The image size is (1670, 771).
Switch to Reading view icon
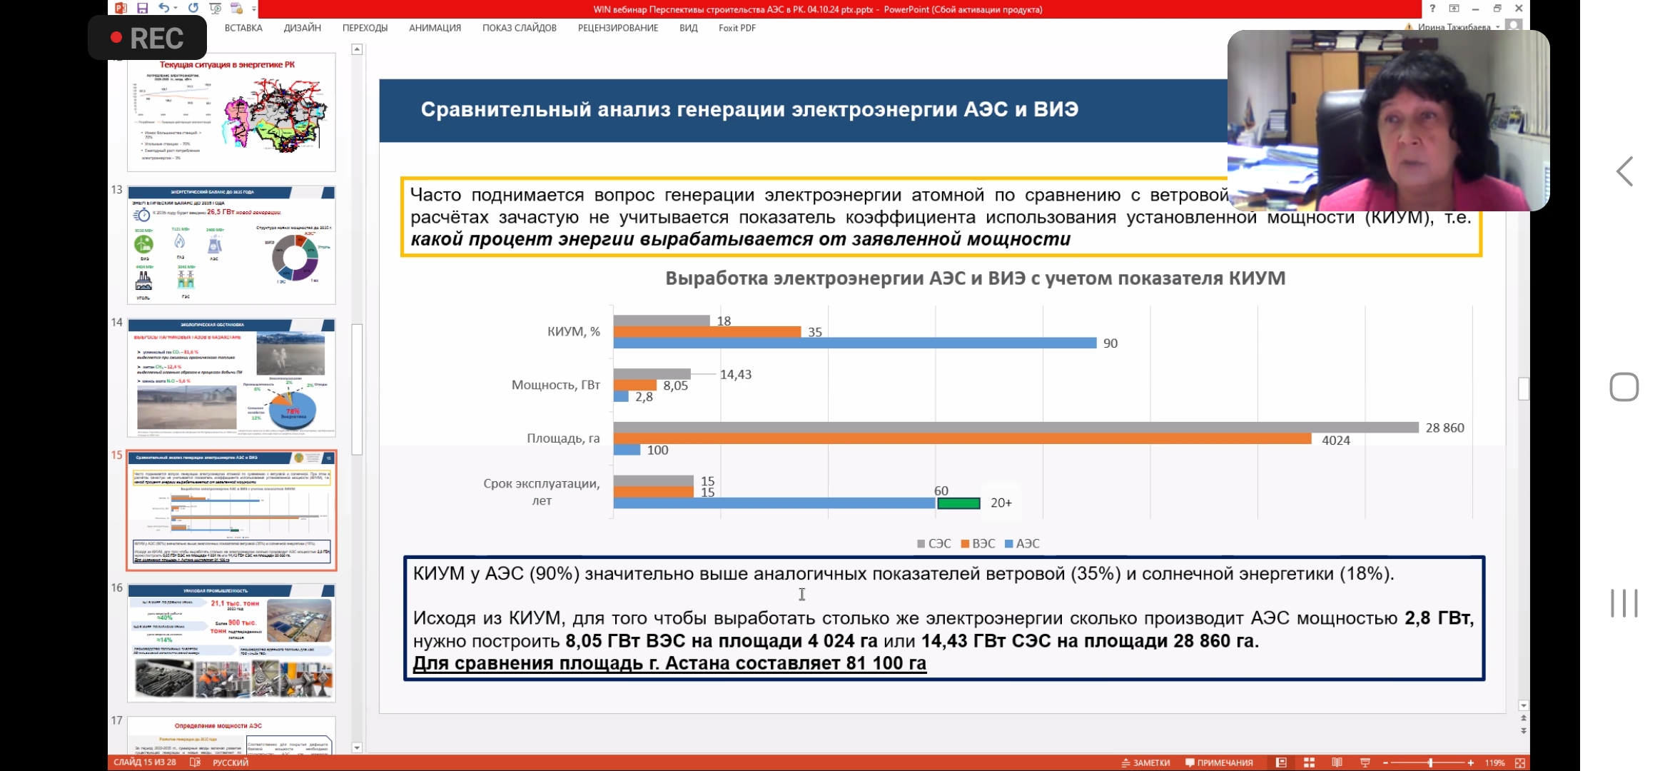point(1337,762)
